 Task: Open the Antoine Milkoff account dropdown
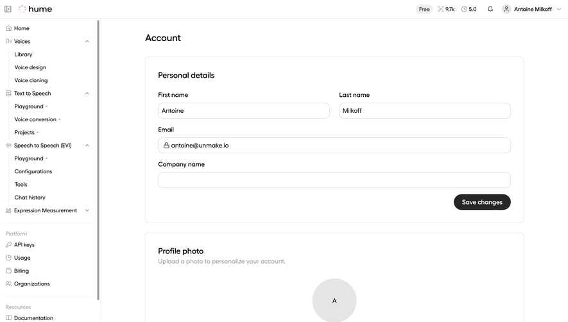(532, 9)
